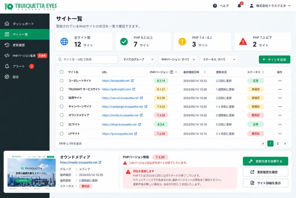This screenshot has width=296, height=198.
Task: Click the PHP 7.4 - 8.1 summary card
Action: [x=203, y=41]
